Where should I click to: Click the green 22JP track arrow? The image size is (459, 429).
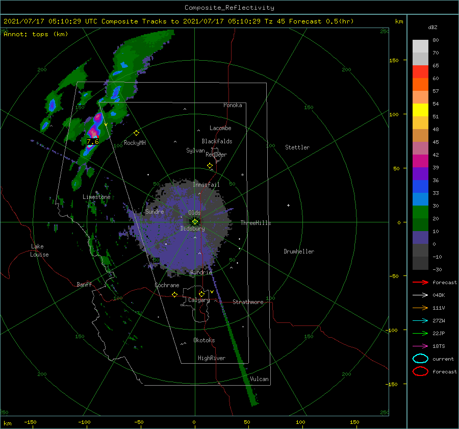(x=420, y=333)
